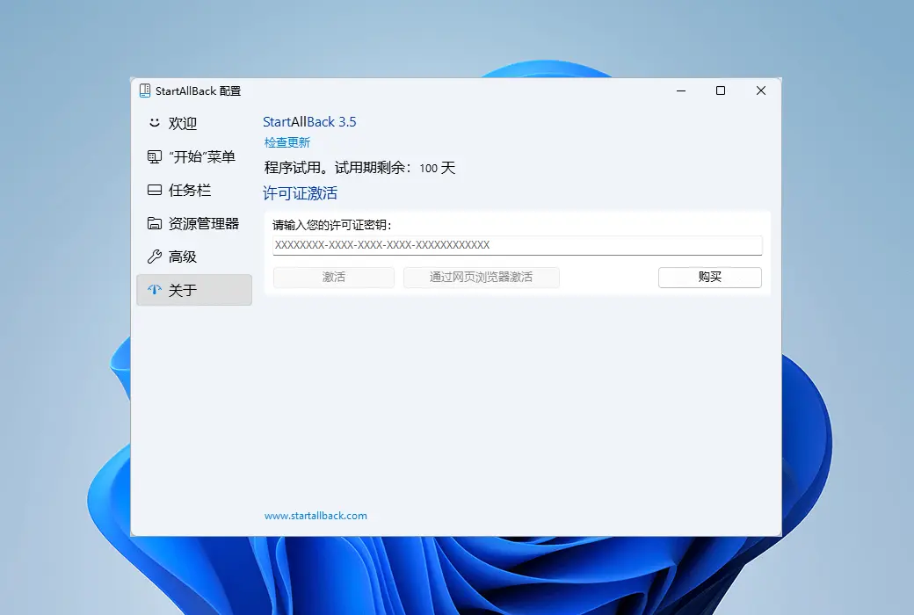This screenshot has width=914, height=615.
Task: Click the 购买 purchase button
Action: (x=709, y=277)
